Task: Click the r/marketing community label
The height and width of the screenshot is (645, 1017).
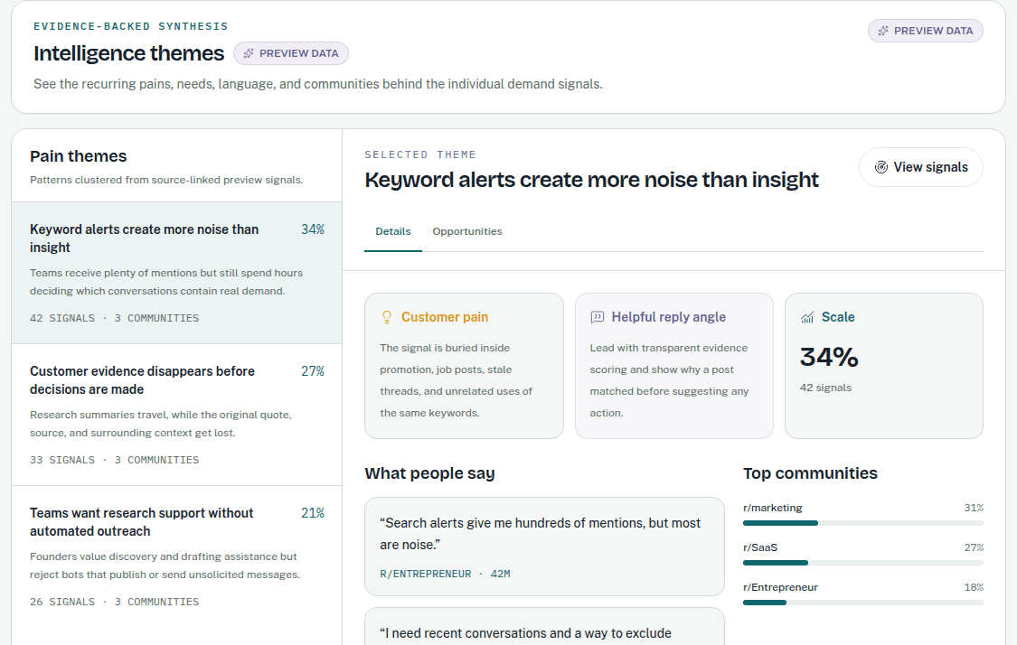Action: [x=773, y=508]
